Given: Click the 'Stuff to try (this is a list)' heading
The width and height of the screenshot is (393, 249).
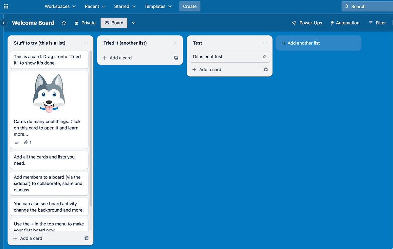Looking at the screenshot, I should click(x=40, y=43).
